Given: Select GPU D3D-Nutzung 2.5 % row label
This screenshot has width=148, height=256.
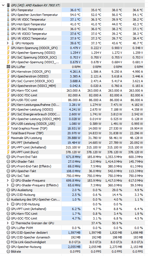Looking at the screenshot, I should pyautogui.click(x=23, y=195).
